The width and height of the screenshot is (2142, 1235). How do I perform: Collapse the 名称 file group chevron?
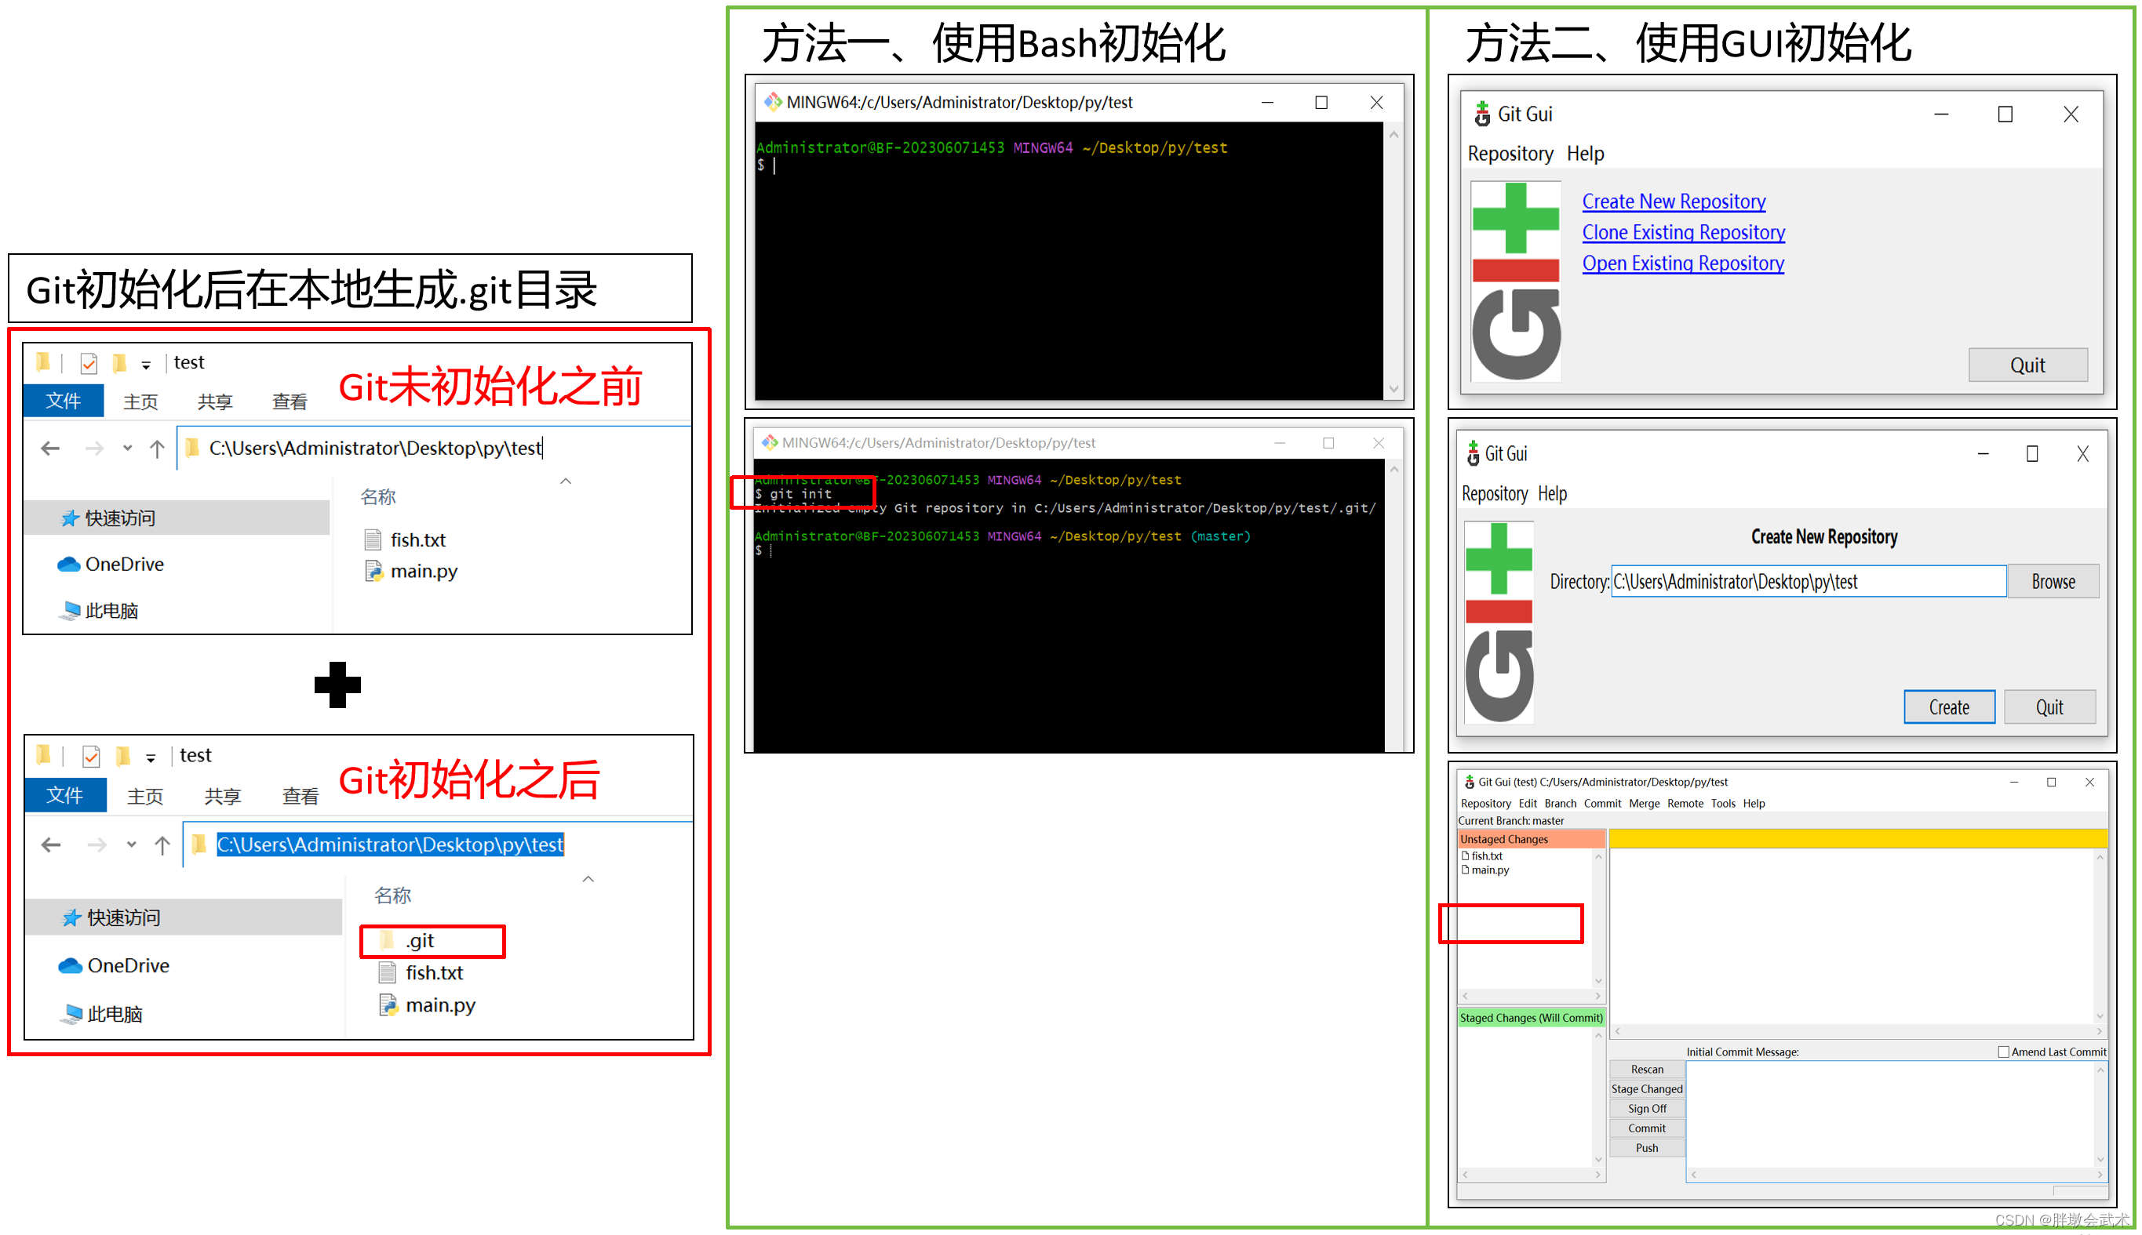coord(565,480)
